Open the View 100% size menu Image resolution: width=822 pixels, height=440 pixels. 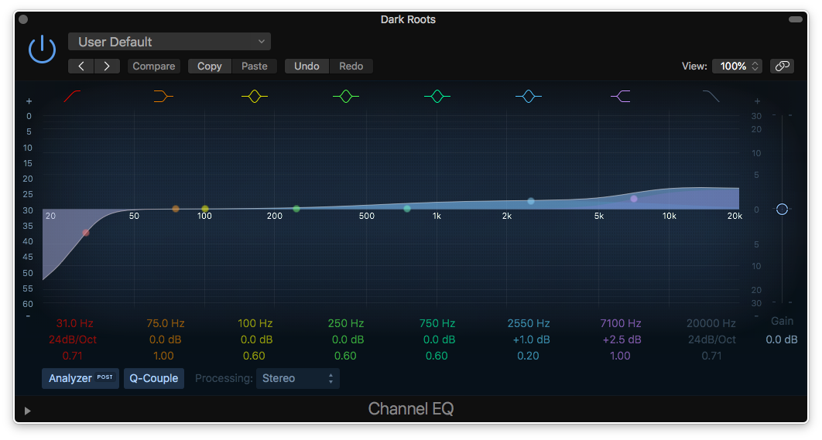(737, 66)
